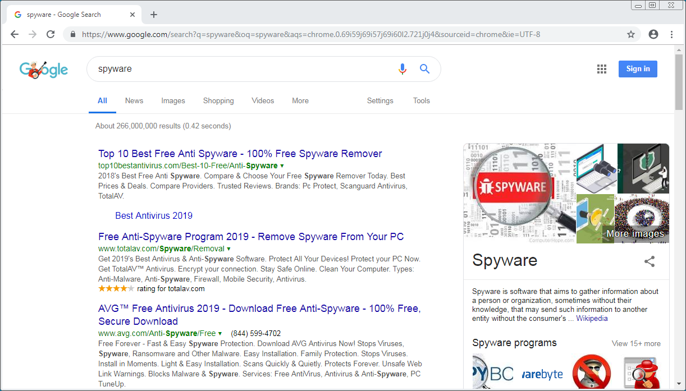View site info via the padlock icon
Viewport: 686px width, 391px height.
[x=73, y=34]
